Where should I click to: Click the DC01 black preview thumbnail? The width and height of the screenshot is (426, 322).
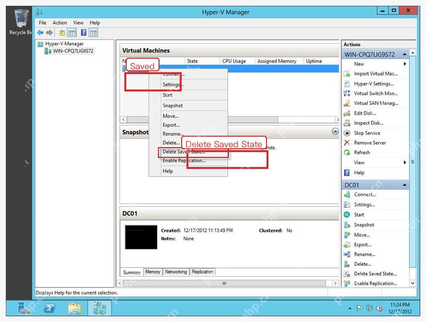tap(141, 237)
